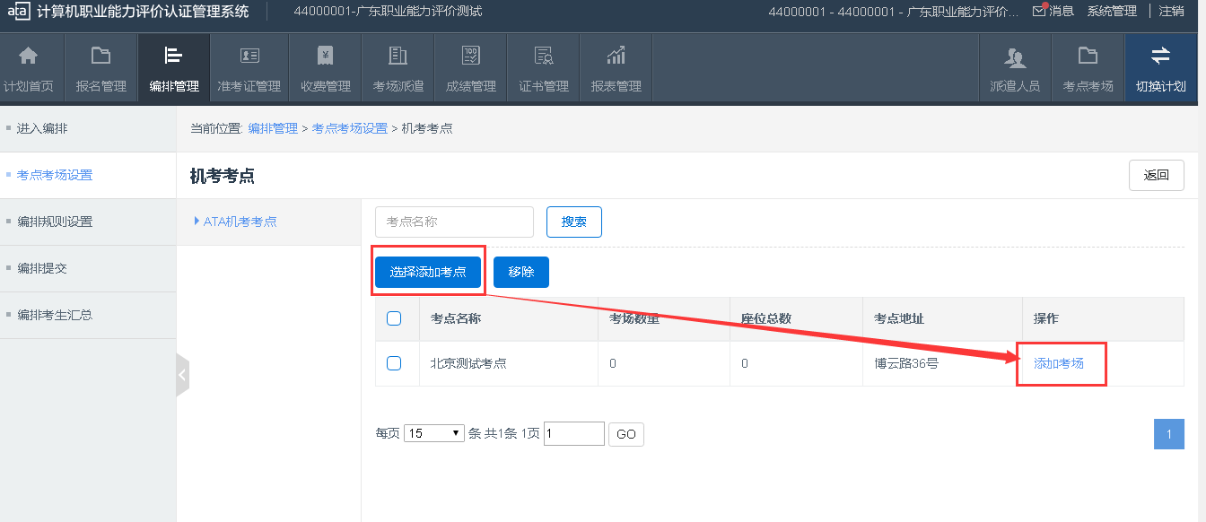Click the GO pagination button
This screenshot has height=522, width=1206.
tap(626, 434)
